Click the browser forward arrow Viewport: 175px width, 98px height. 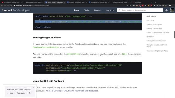coord(5,5)
